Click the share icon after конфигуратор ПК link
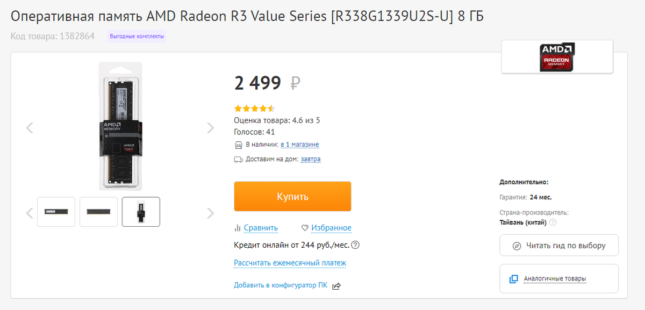The image size is (645, 310). 337,286
